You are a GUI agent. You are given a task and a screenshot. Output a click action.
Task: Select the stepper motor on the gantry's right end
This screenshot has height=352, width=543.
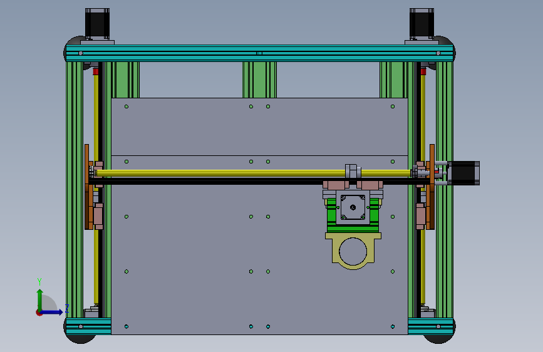(463, 173)
